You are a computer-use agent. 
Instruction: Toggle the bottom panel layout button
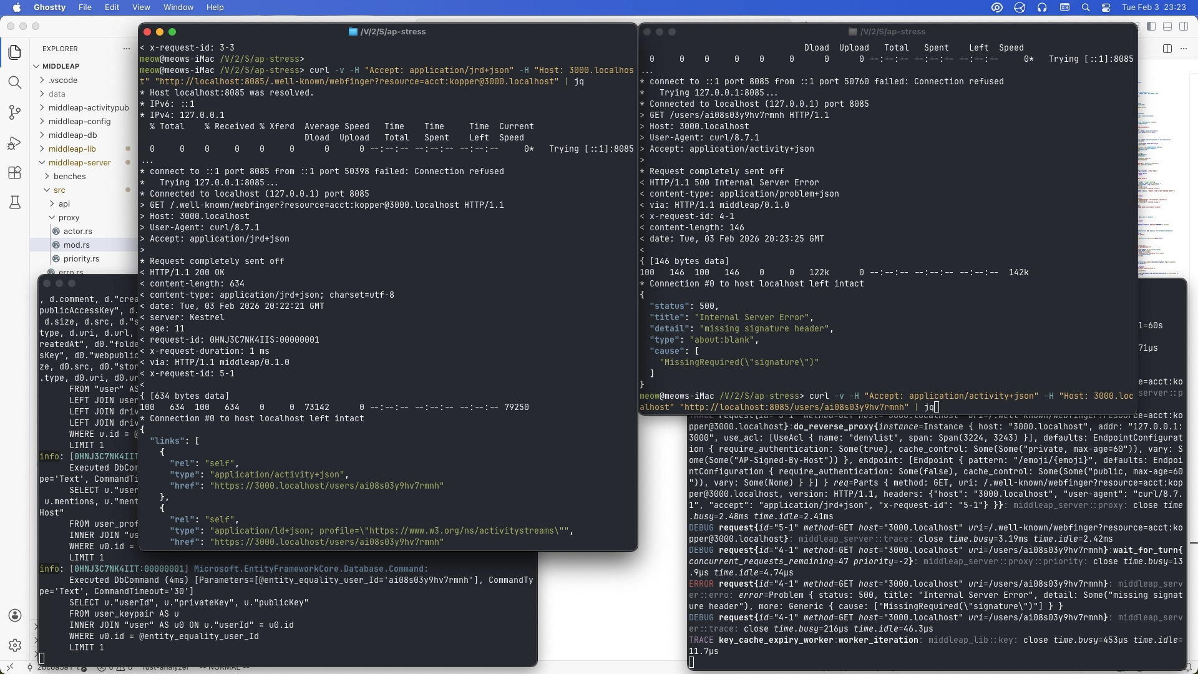click(1167, 26)
